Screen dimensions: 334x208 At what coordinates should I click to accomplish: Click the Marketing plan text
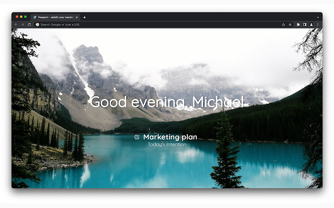coord(170,137)
